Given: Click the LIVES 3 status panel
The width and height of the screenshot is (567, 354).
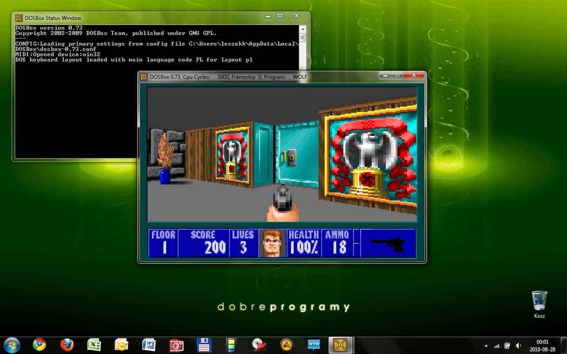Looking at the screenshot, I should click(243, 243).
